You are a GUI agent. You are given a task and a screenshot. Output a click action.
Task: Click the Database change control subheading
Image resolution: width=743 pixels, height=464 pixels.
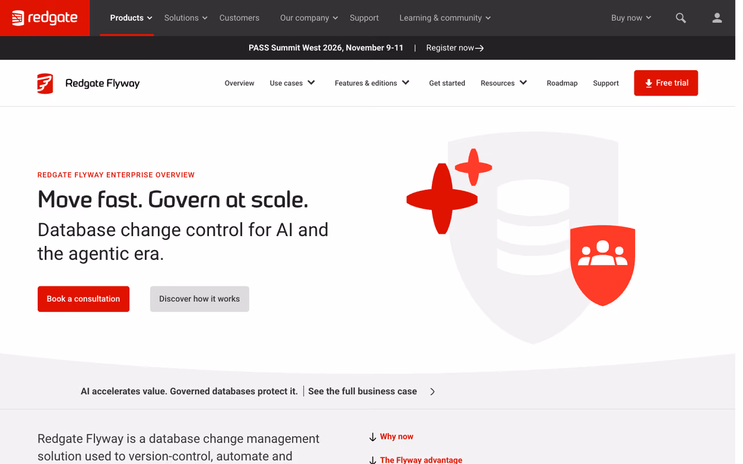pyautogui.click(x=183, y=242)
